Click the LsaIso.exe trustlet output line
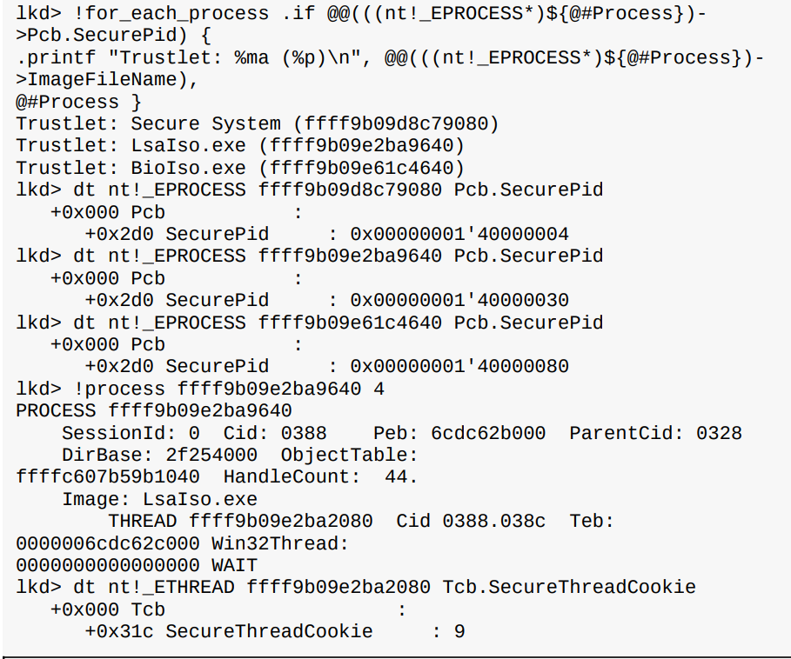The height and width of the screenshot is (659, 791). (x=240, y=146)
